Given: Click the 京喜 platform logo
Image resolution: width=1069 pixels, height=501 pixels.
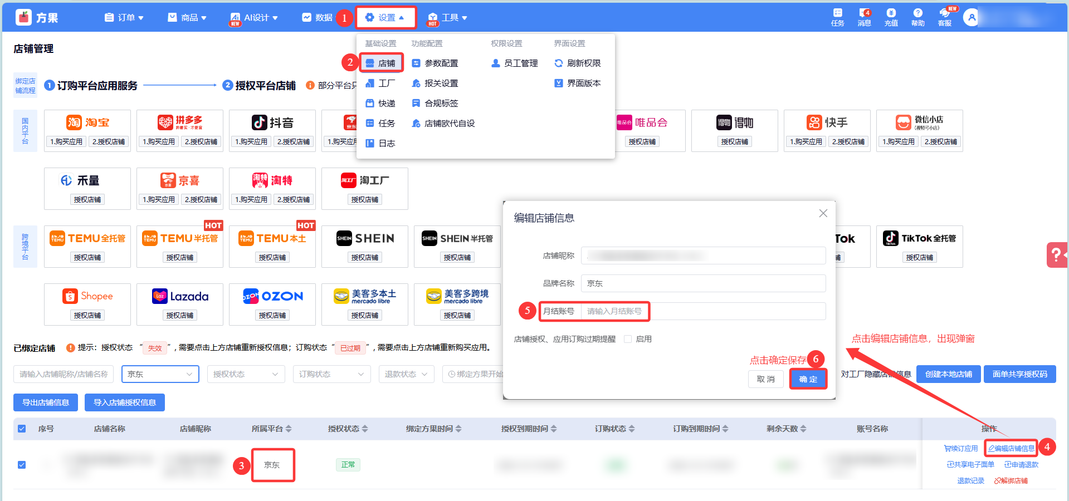Looking at the screenshot, I should [x=180, y=180].
